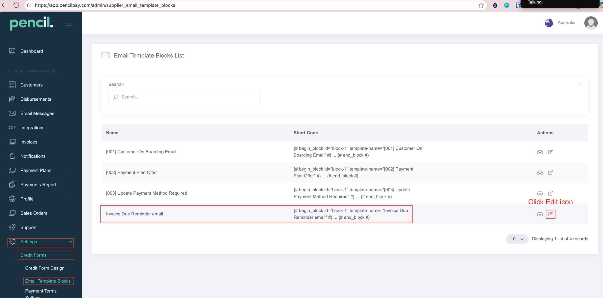Preview the Customer On Boarding Email with binoculars icon
Viewport: 603px width, 298px height.
(x=540, y=152)
